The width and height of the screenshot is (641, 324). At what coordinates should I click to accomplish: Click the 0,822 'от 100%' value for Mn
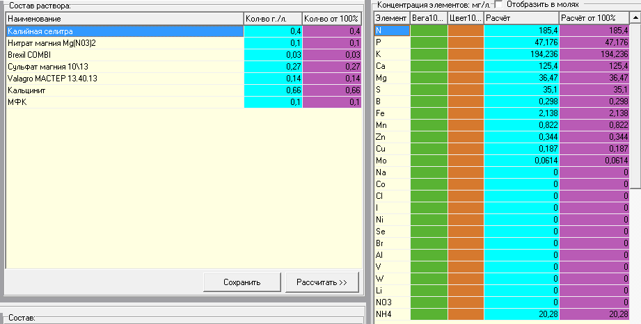pos(594,125)
